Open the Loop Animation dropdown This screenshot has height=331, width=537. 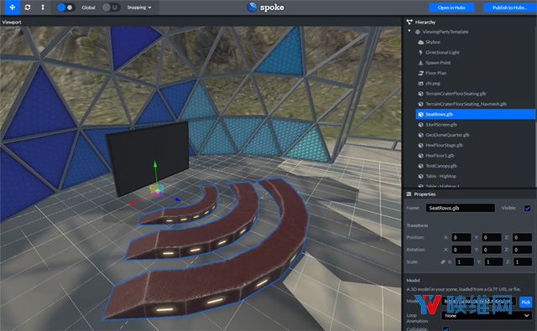tap(487, 316)
